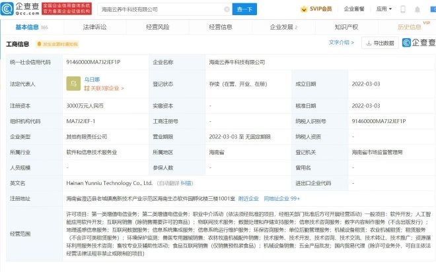Open the 企业发展 tab

point(283,27)
